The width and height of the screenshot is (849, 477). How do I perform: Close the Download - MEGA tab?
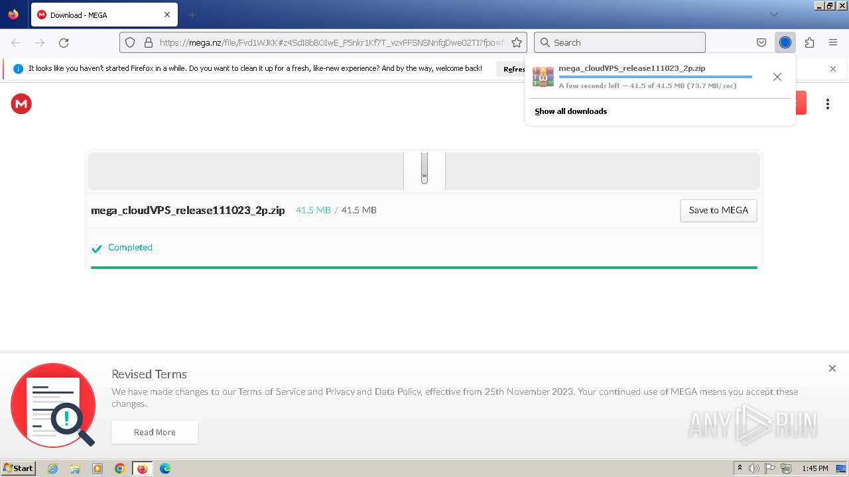(x=167, y=15)
